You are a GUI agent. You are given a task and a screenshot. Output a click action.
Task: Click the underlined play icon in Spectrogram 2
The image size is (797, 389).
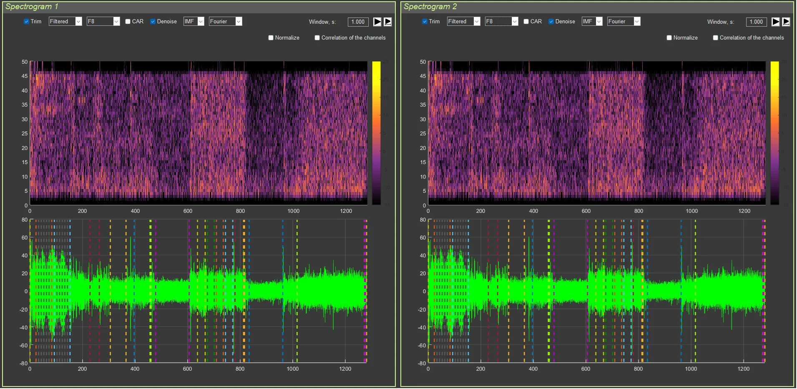(x=786, y=22)
